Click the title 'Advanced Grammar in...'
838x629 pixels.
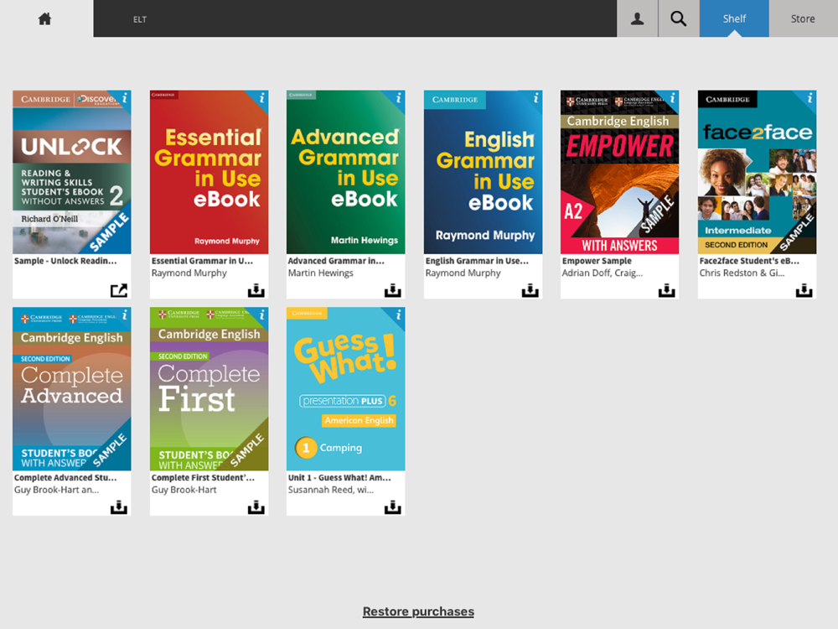(336, 261)
